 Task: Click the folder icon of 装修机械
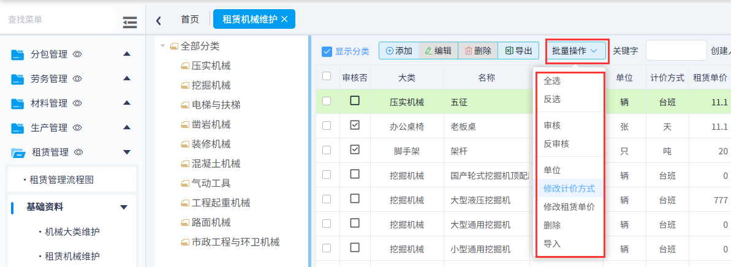click(185, 145)
